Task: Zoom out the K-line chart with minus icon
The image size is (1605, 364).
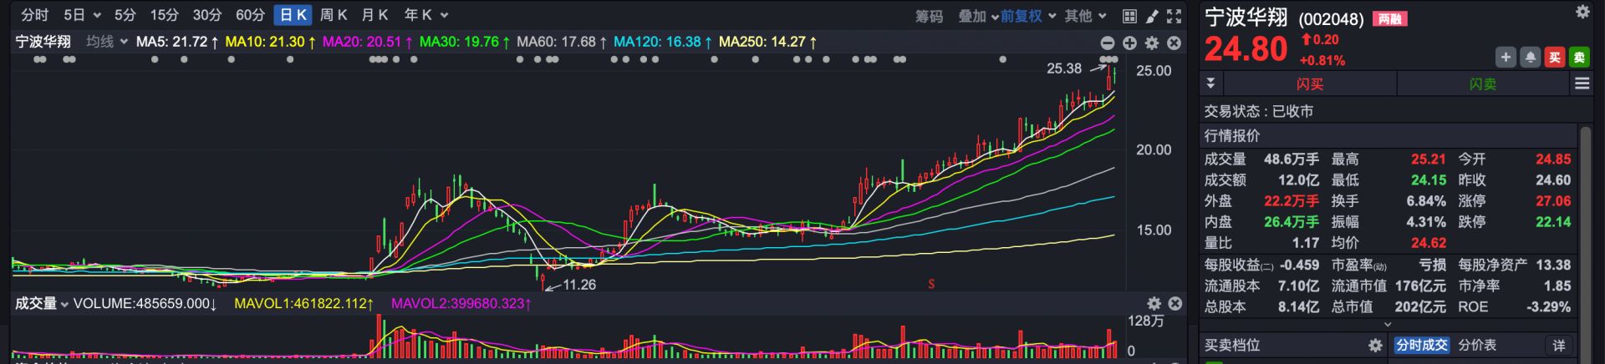Action: (x=1108, y=43)
